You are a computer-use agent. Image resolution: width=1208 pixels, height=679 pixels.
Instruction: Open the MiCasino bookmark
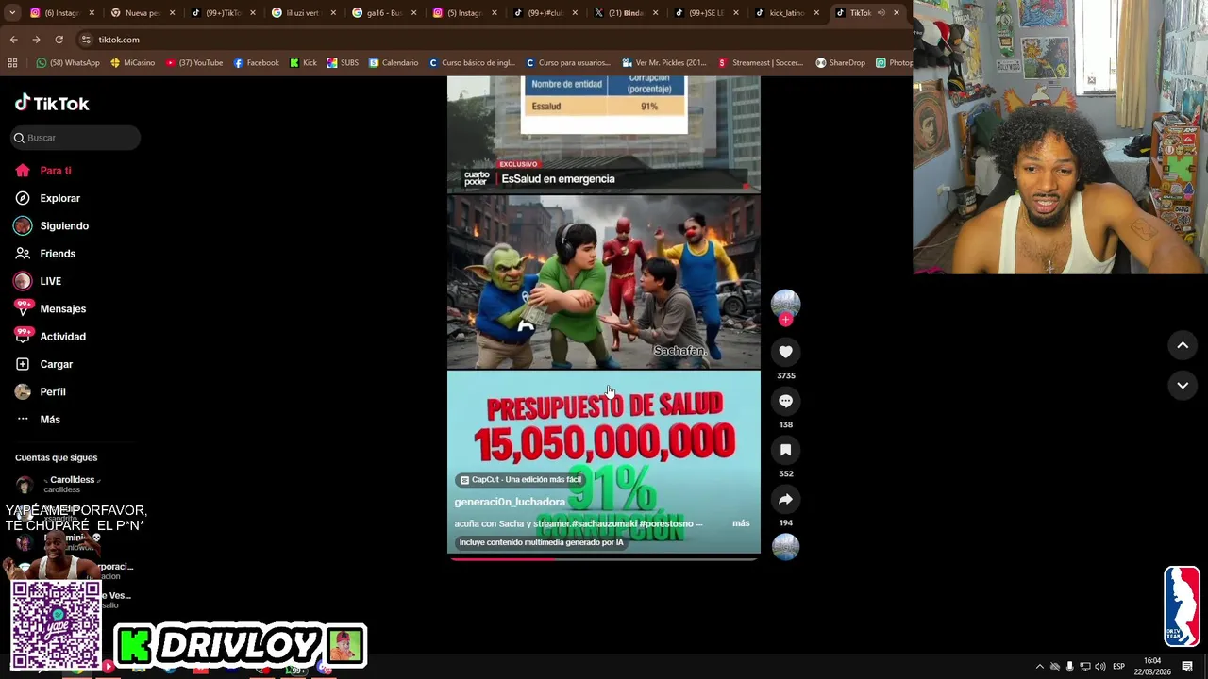[133, 63]
